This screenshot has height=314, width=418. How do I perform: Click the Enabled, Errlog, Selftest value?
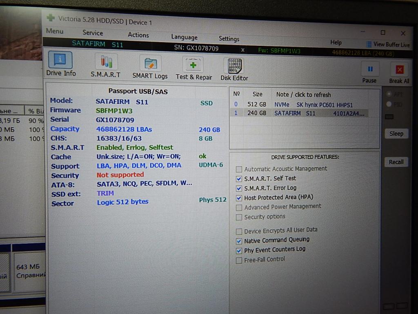(135, 147)
